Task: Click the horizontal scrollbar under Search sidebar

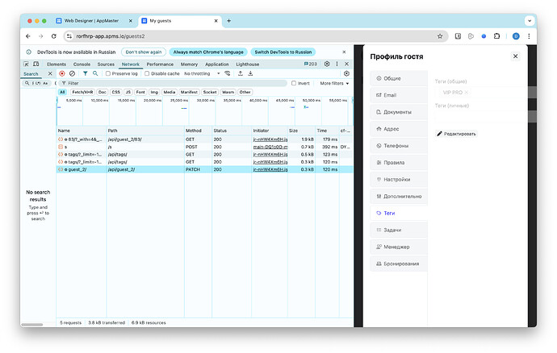Action: click(32, 325)
